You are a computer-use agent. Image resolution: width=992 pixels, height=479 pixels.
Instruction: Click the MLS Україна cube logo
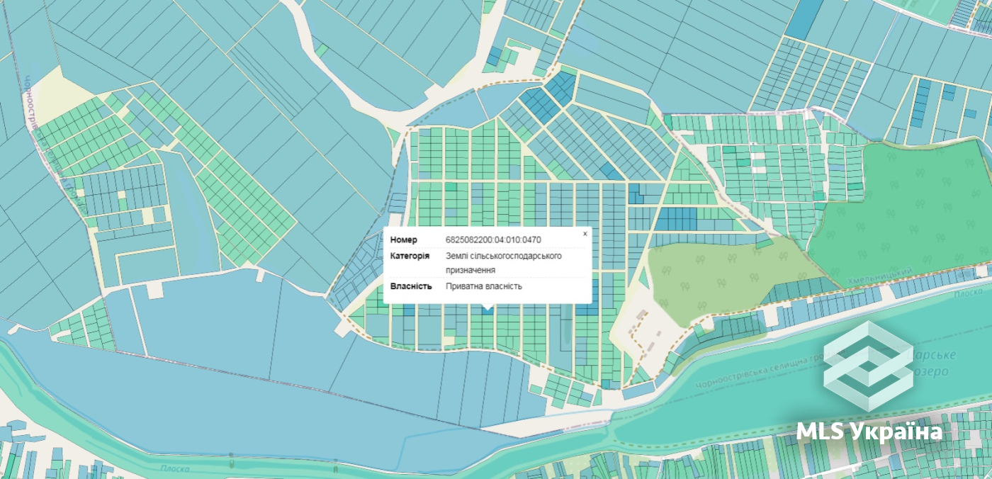point(868,366)
